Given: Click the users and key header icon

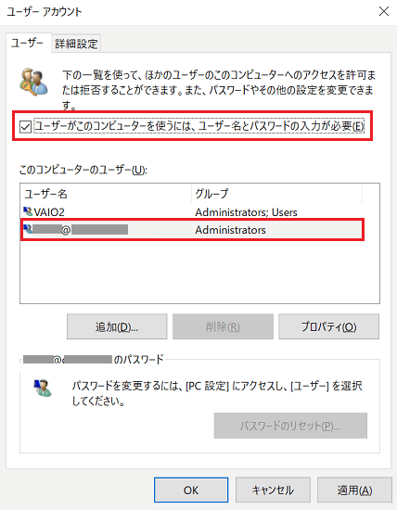Looking at the screenshot, I should click(33, 82).
